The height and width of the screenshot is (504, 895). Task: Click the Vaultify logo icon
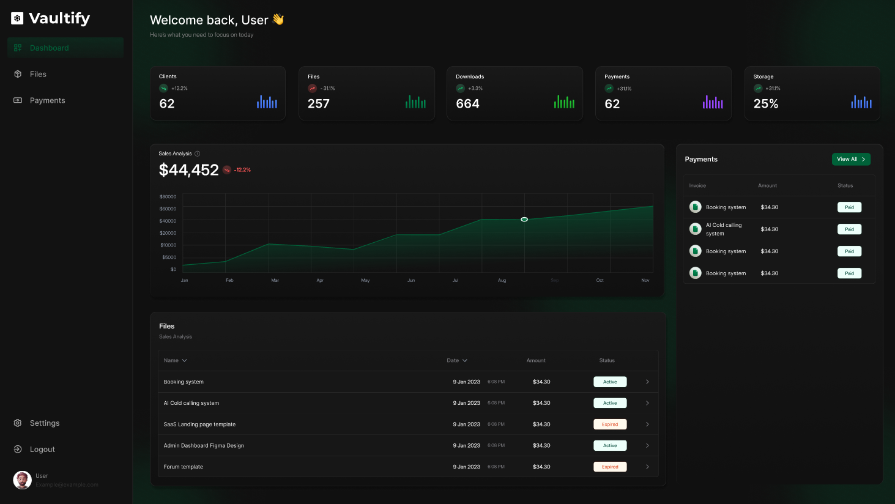pos(16,18)
